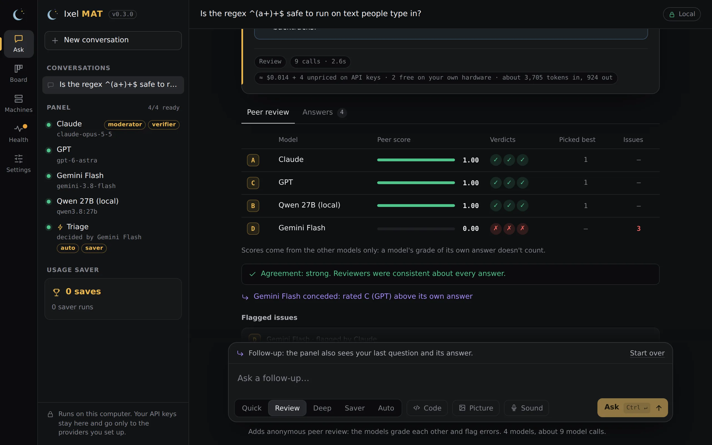Click the trophy icon by 0 saves

pos(56,292)
